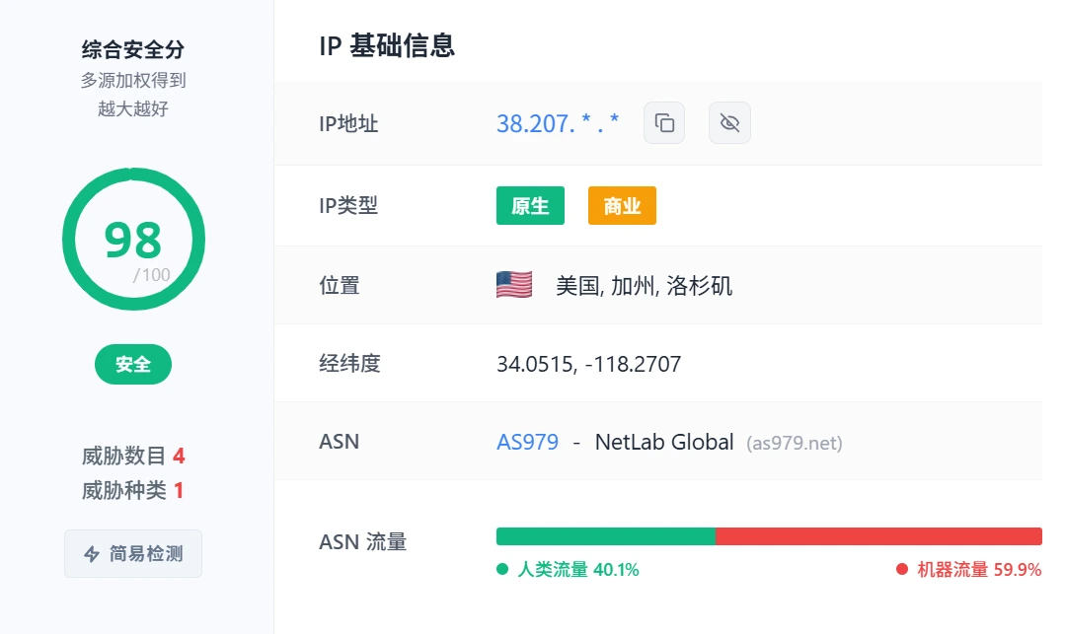This screenshot has height=634, width=1065.
Task: Select location text 美国, 加州, 洛杉矶
Action: [644, 286]
